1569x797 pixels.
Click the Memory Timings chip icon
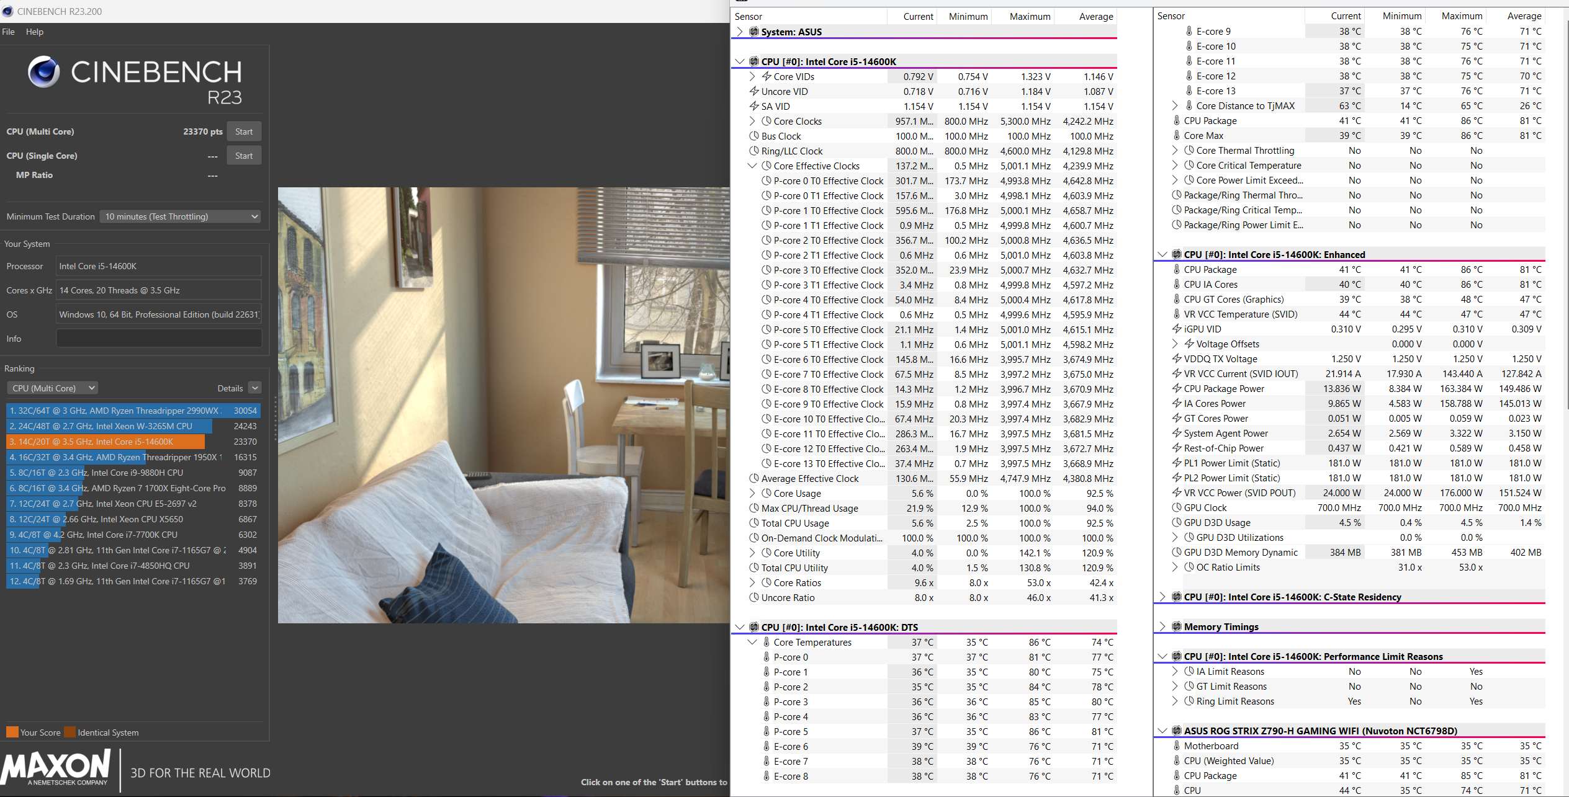pos(1177,626)
